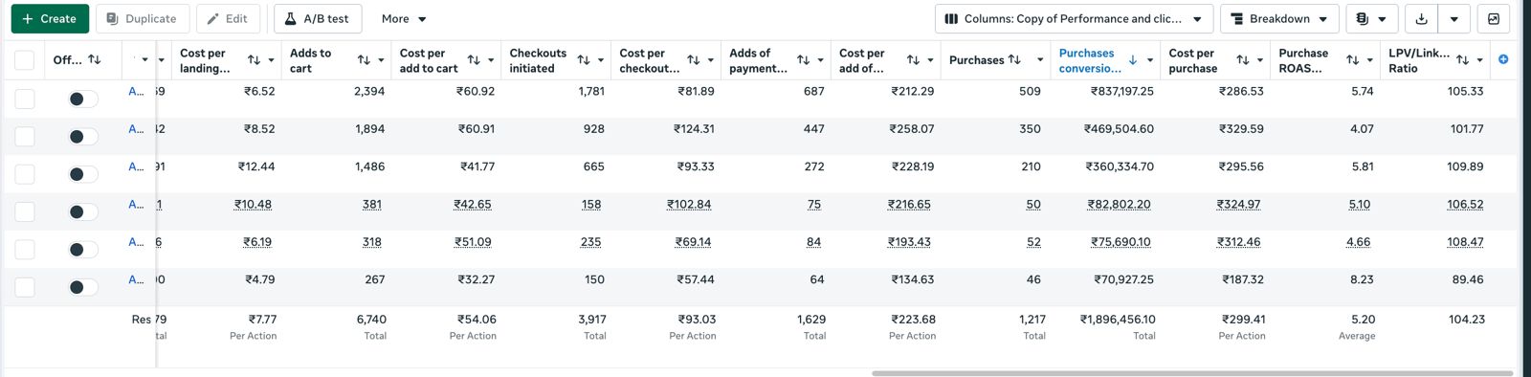This screenshot has height=377, width=1531.
Task: Open LPV/Link Ratio column menu caret
Action: 1480,60
